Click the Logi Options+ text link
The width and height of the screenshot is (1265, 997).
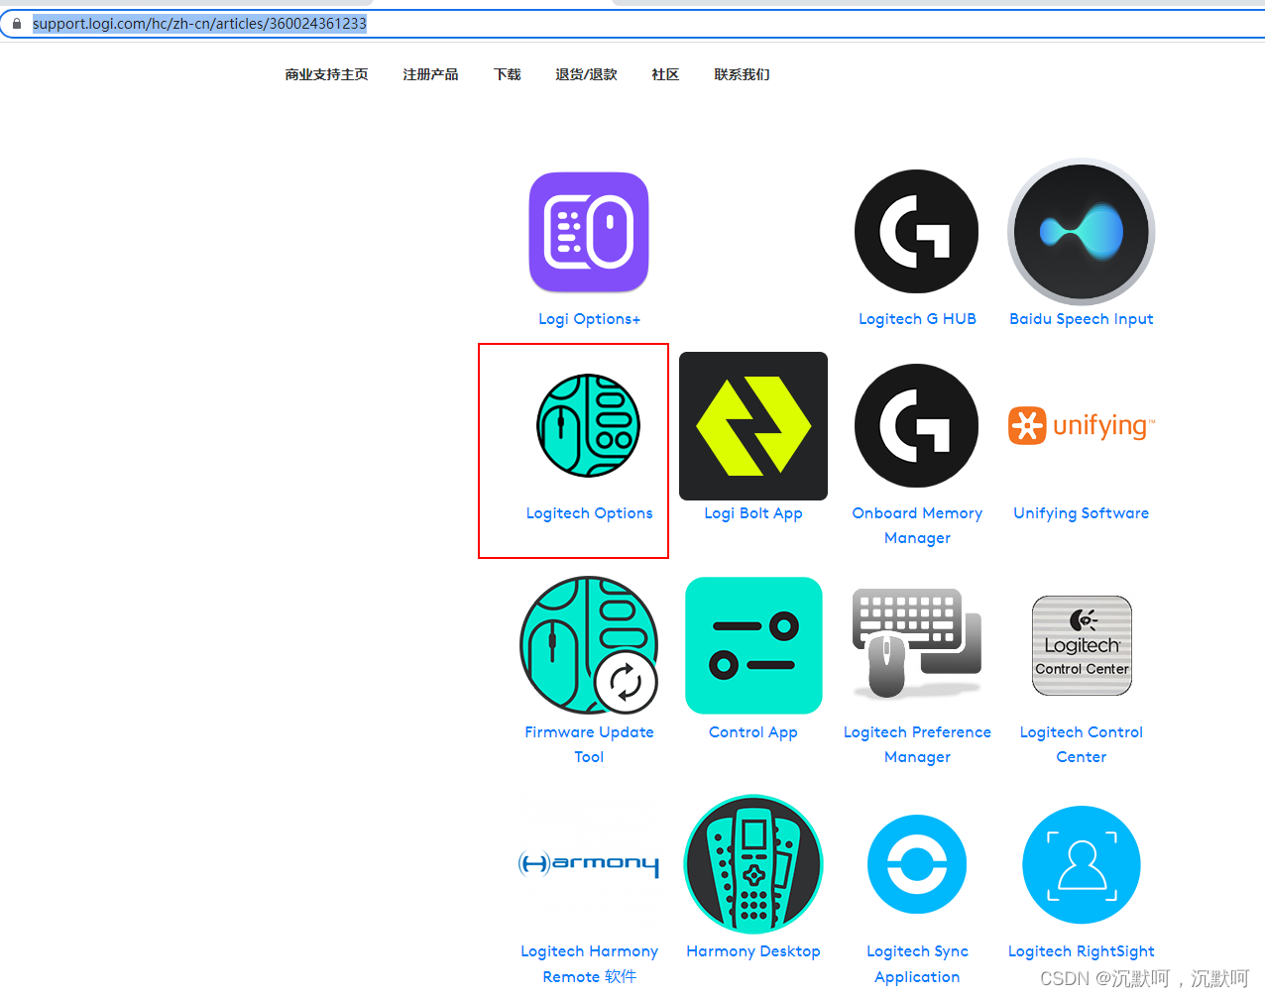(x=589, y=319)
